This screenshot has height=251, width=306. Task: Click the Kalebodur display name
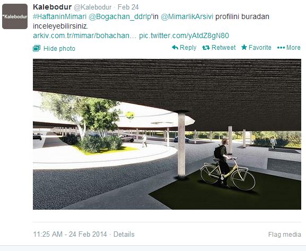point(52,7)
